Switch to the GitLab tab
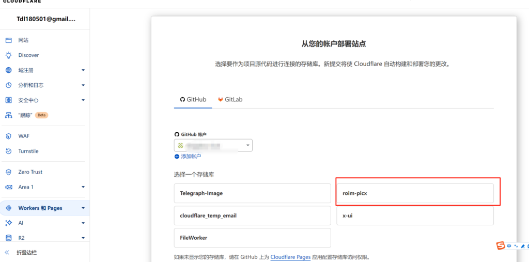 coord(230,99)
